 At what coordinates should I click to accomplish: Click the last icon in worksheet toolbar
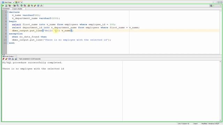click(x=41, y=6)
